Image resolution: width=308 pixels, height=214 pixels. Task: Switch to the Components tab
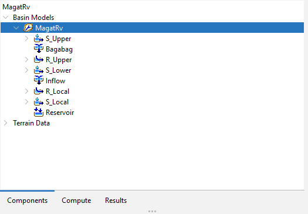[28, 201]
